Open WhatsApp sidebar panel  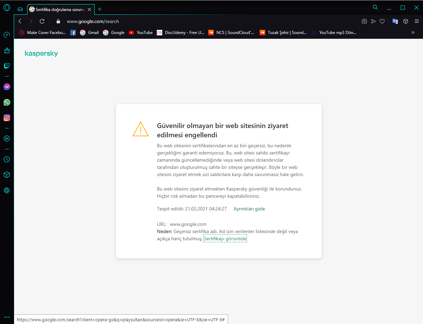7,102
